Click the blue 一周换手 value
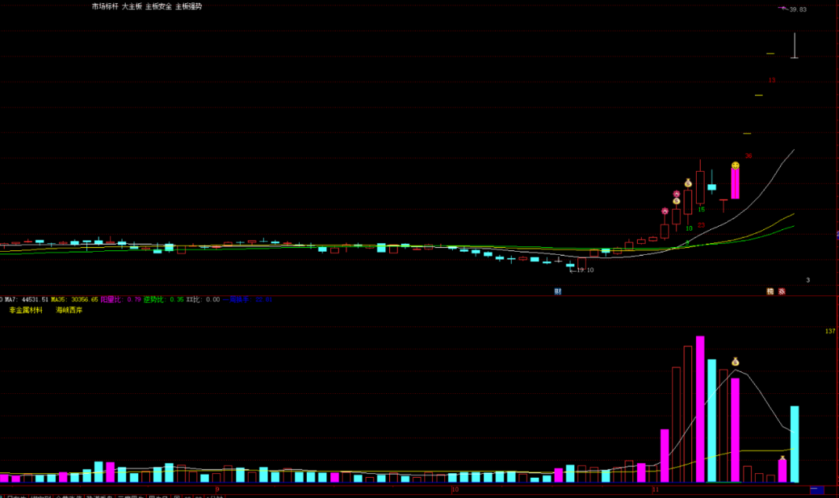The height and width of the screenshot is (498, 839). [x=248, y=300]
